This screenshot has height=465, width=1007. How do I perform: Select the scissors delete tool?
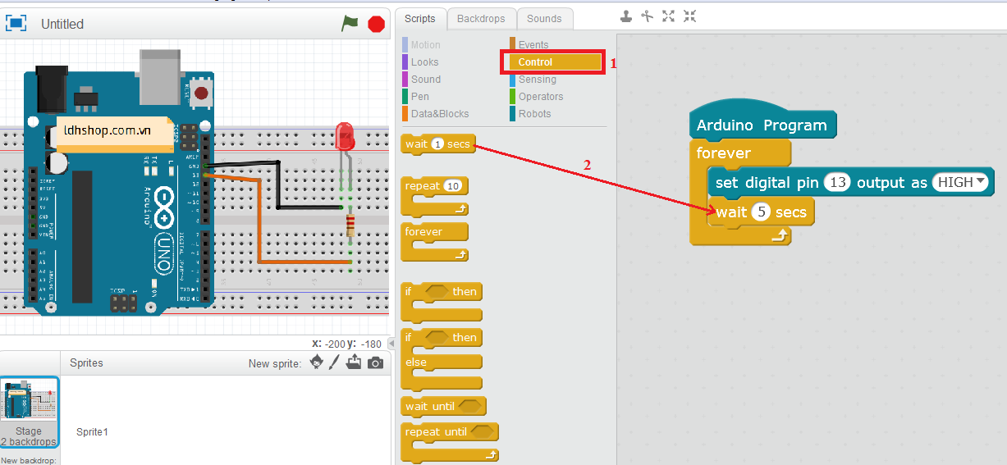click(648, 16)
